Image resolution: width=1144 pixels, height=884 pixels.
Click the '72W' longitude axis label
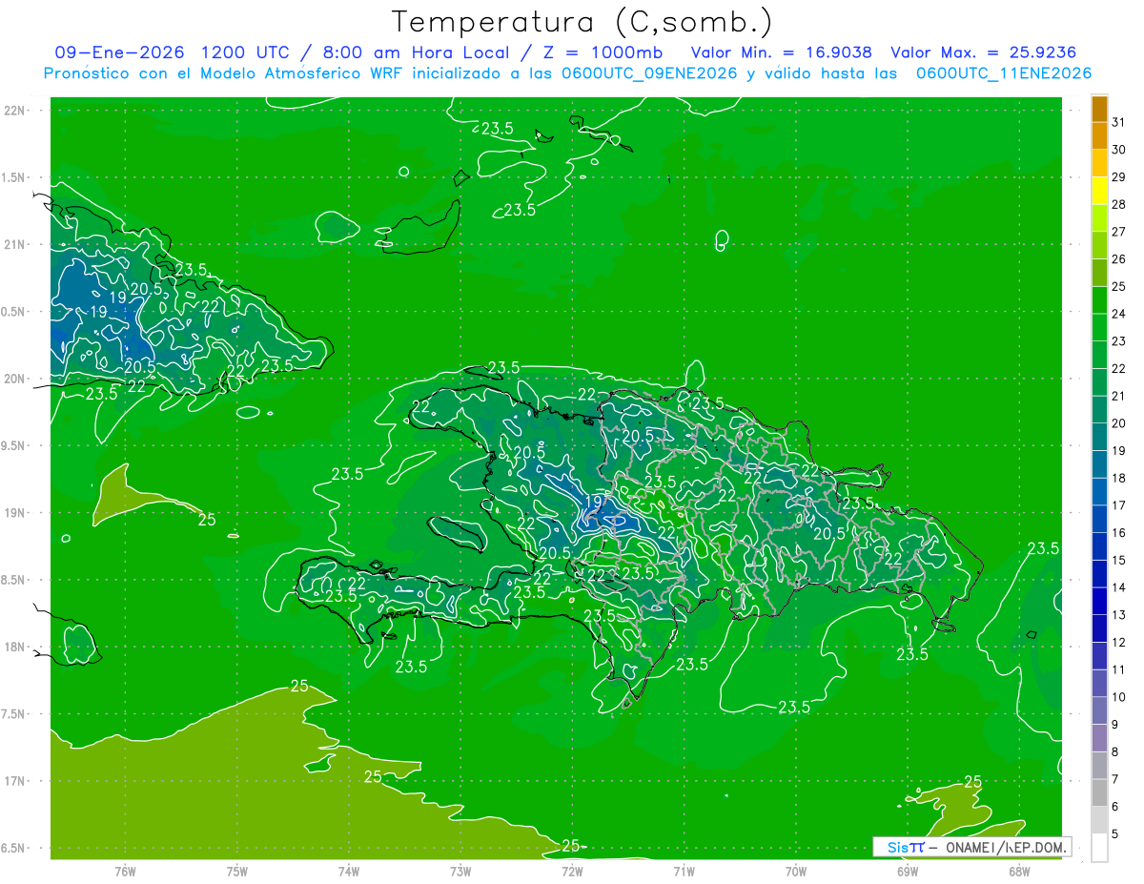coord(572,871)
